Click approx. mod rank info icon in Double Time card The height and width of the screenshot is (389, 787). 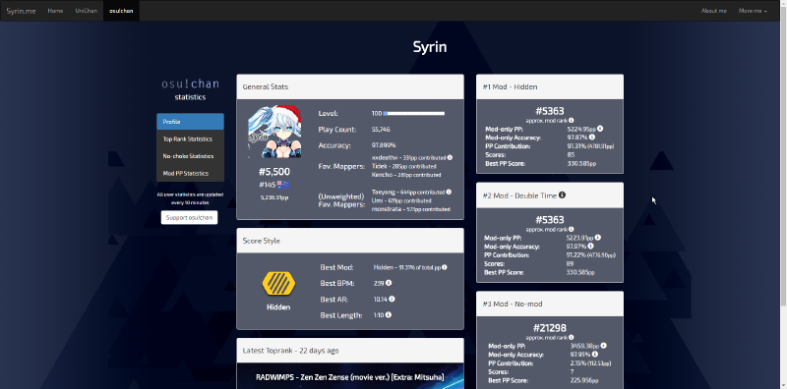point(572,229)
